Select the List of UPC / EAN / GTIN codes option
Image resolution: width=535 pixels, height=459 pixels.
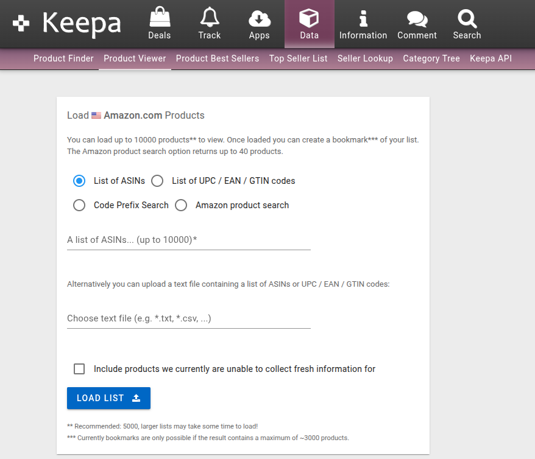[x=157, y=181]
